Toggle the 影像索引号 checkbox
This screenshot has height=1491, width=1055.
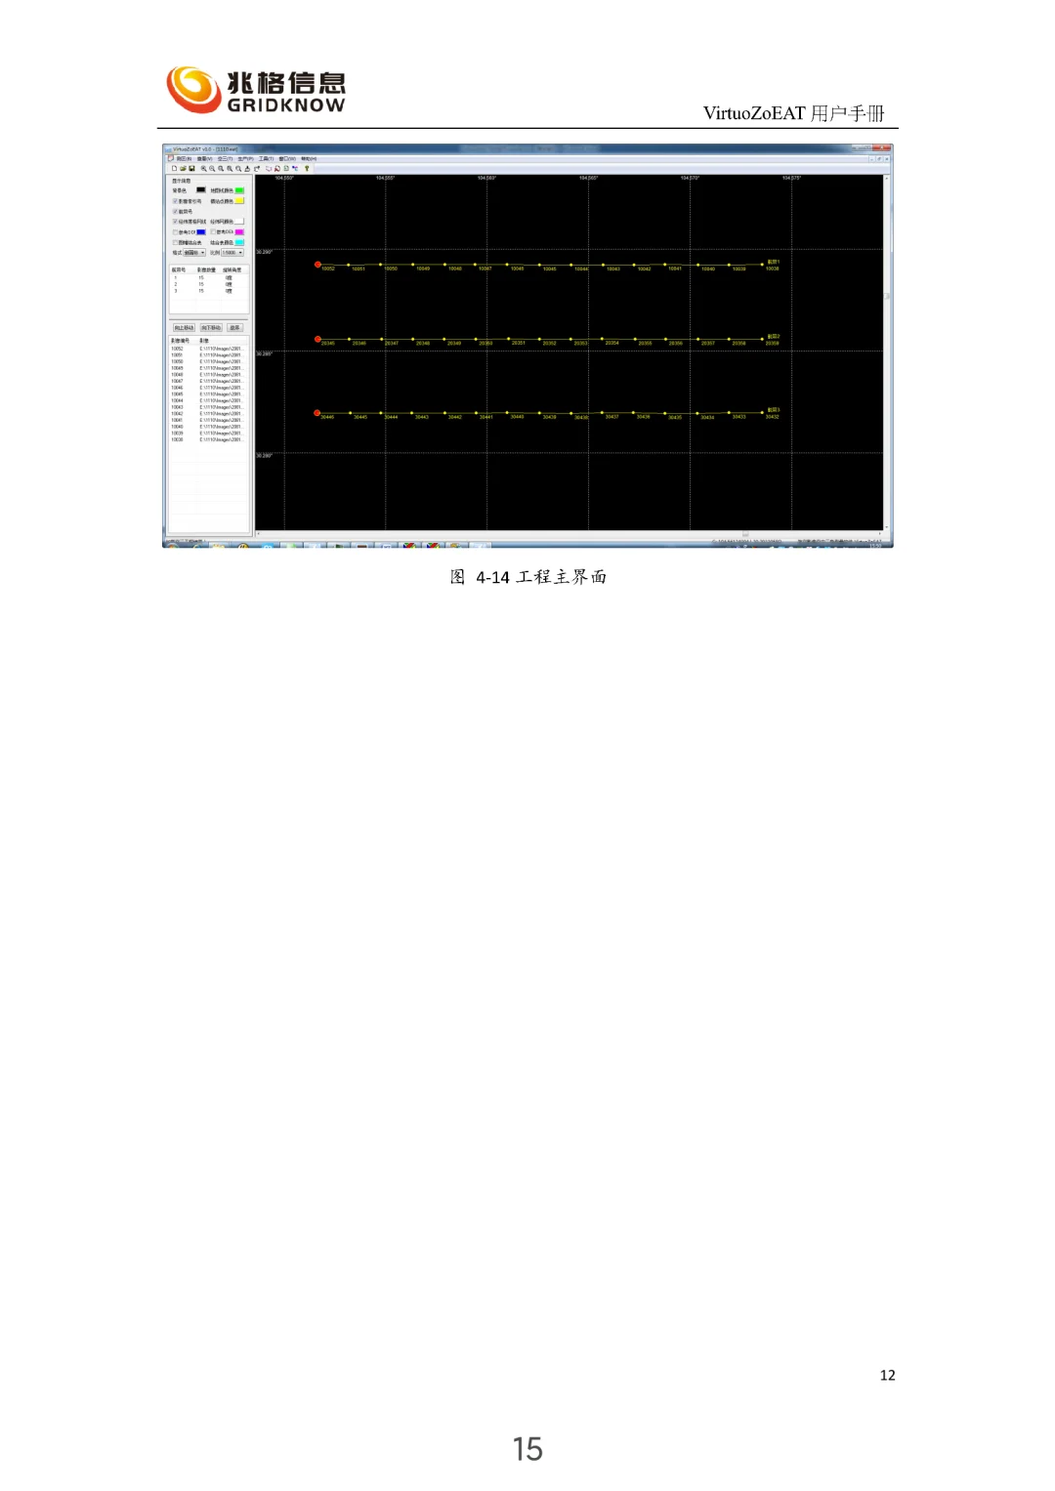175,201
